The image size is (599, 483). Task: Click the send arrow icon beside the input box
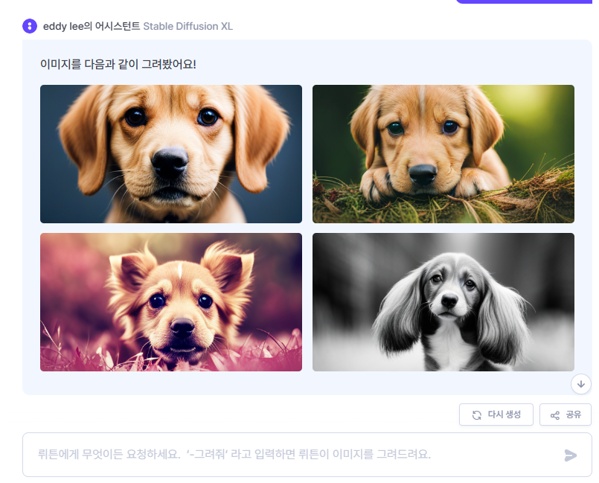[571, 455]
